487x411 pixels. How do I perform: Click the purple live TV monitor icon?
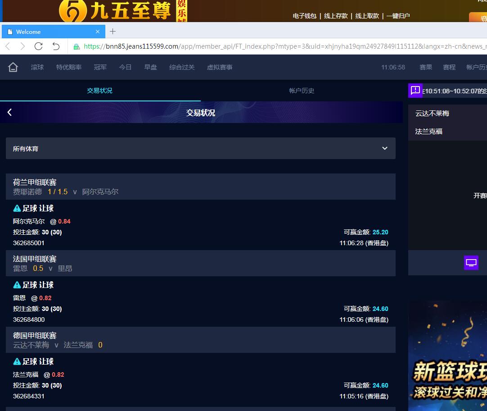coord(471,263)
